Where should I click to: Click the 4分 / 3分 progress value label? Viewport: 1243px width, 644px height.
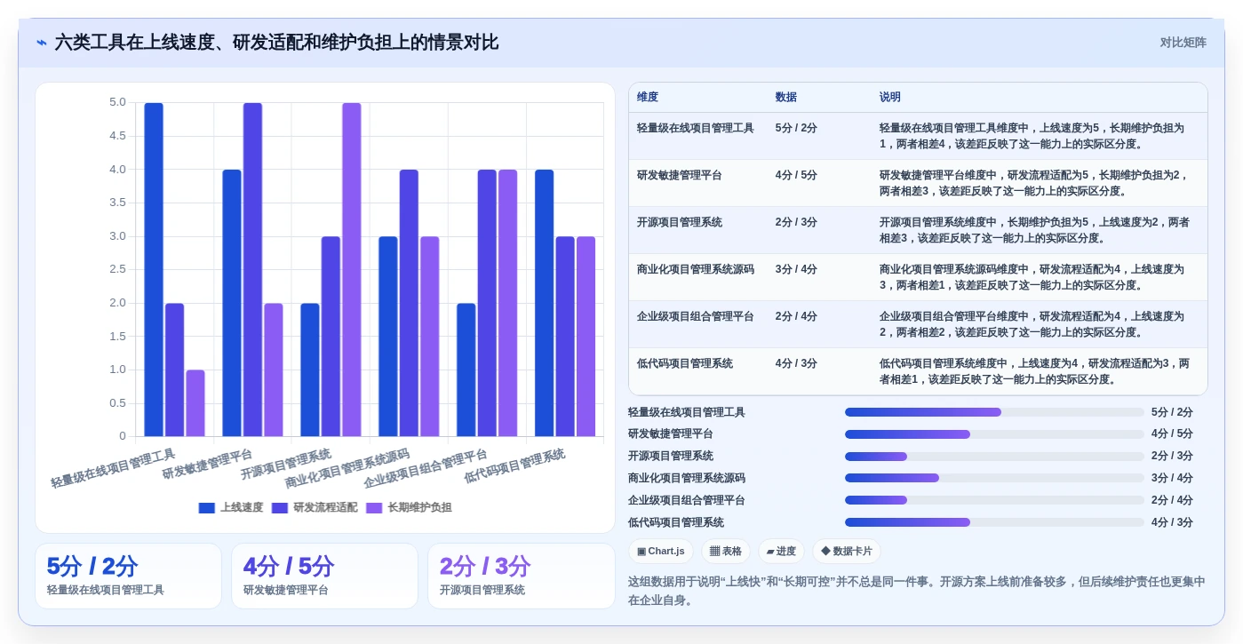pyautogui.click(x=1172, y=522)
